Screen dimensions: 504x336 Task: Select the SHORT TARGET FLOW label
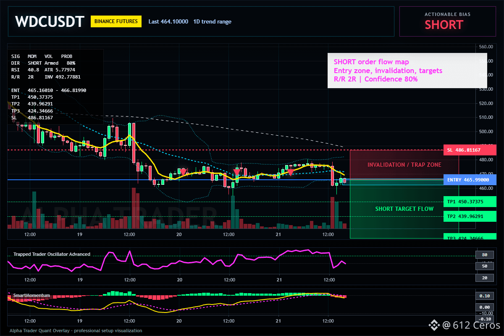tap(404, 209)
